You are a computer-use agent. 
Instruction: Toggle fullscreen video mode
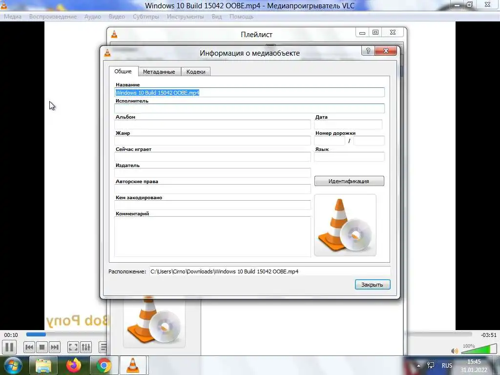click(73, 347)
